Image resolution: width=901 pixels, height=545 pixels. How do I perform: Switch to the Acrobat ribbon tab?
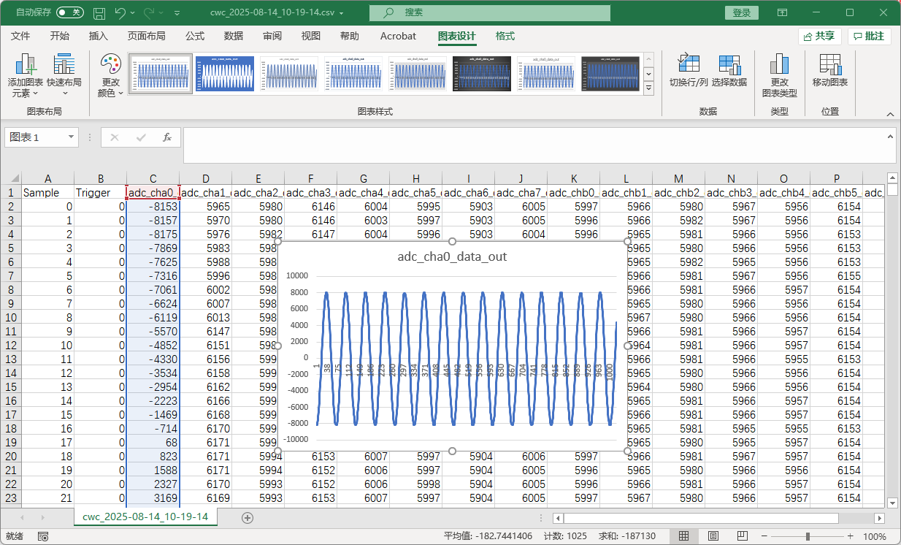[398, 36]
